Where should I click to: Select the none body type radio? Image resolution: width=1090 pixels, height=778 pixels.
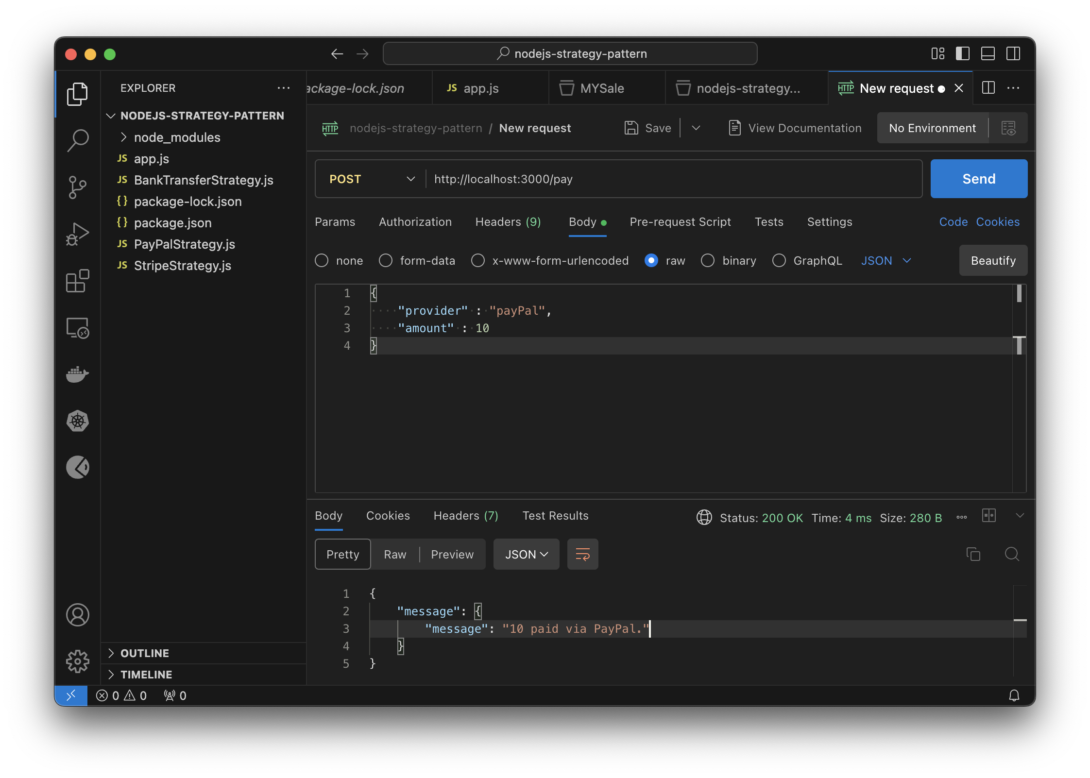click(x=322, y=261)
